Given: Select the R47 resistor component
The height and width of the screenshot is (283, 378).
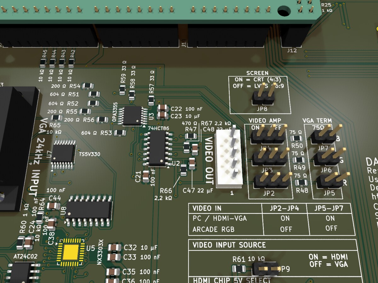Looking at the screenshot, I should tap(191, 136).
